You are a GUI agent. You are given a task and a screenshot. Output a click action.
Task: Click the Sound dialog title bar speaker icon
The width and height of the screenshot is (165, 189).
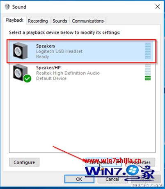coord(7,7)
